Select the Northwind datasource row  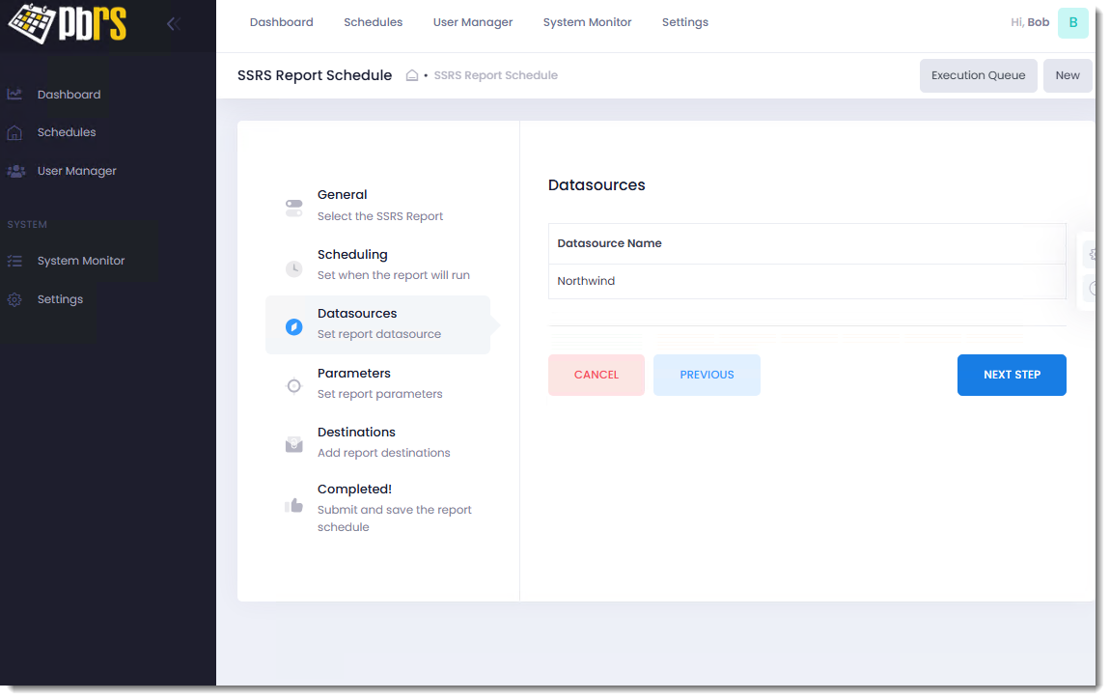click(x=806, y=282)
